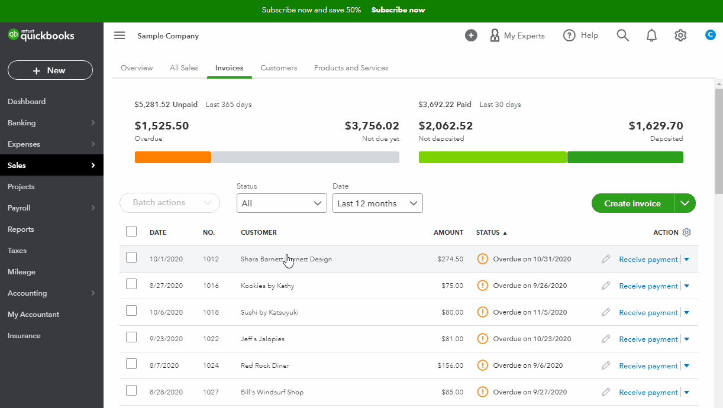The height and width of the screenshot is (408, 723).
Task: Expand action dropdown for invoice 1016
Action: tap(686, 286)
